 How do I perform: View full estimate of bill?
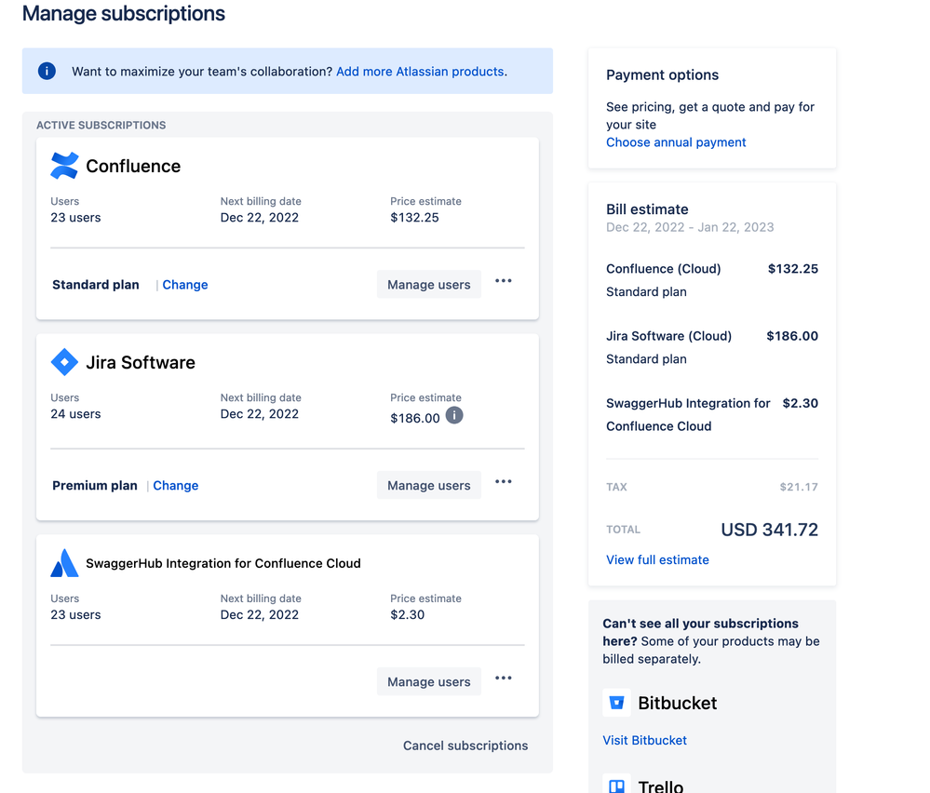[657, 560]
